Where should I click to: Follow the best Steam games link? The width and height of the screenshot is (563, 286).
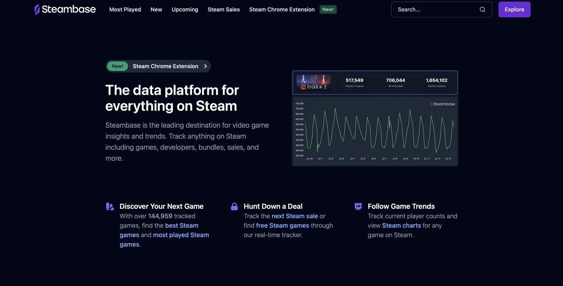coord(159,230)
